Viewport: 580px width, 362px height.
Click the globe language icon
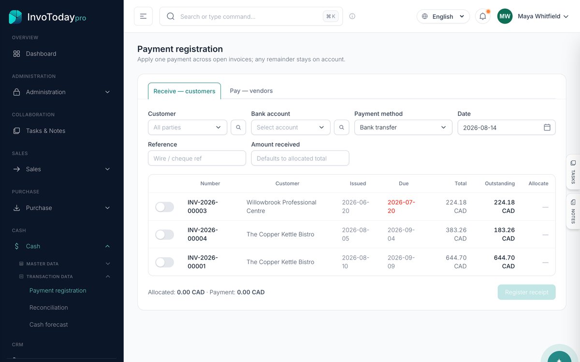pos(425,16)
